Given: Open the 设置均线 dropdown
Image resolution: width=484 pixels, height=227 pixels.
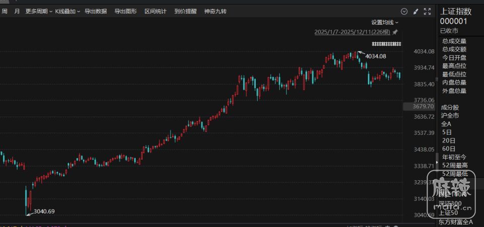Looking at the screenshot, I should 385,22.
